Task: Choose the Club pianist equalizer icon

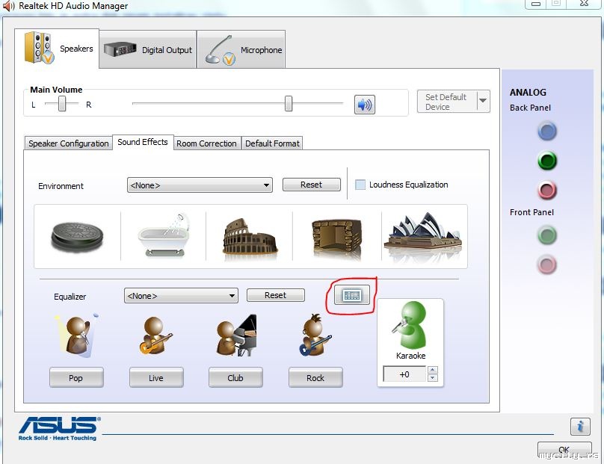Action: click(236, 335)
